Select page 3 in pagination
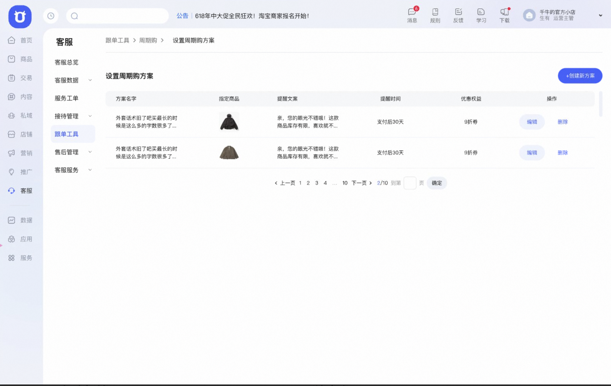611x386 pixels. [x=317, y=183]
